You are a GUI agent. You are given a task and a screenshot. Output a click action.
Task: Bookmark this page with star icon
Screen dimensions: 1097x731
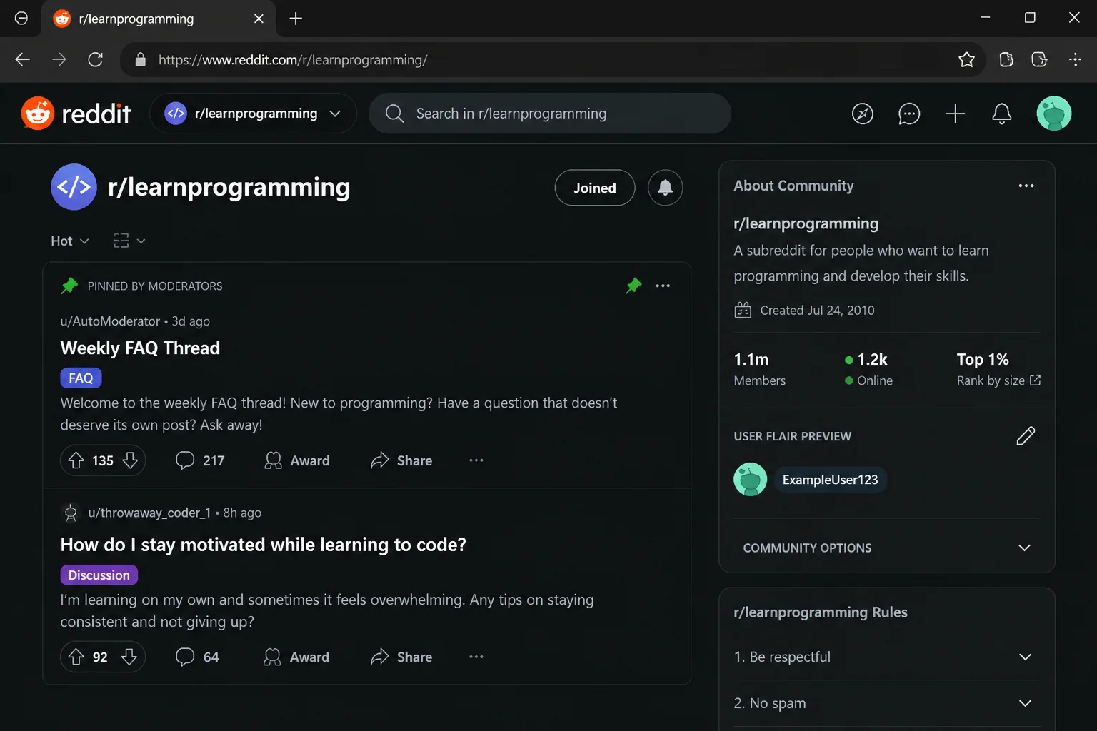tap(966, 60)
